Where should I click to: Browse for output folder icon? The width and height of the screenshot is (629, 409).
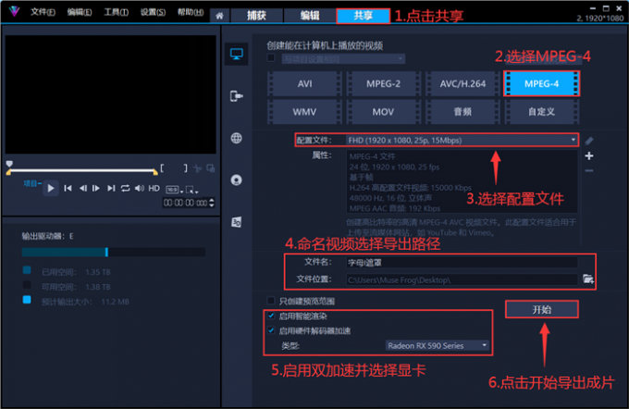click(588, 279)
